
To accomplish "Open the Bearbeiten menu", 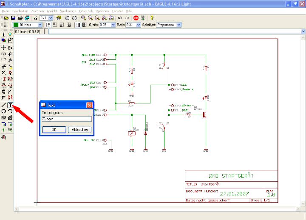I will [20, 10].
